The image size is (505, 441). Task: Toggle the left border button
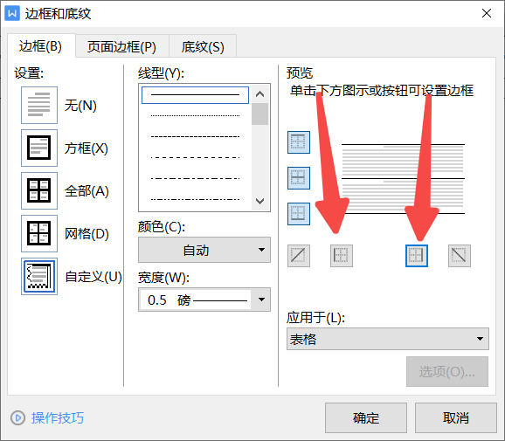342,256
